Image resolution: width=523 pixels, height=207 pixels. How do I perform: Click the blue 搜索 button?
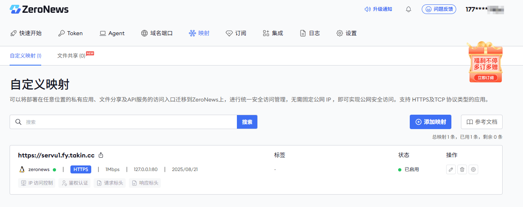[247, 122]
